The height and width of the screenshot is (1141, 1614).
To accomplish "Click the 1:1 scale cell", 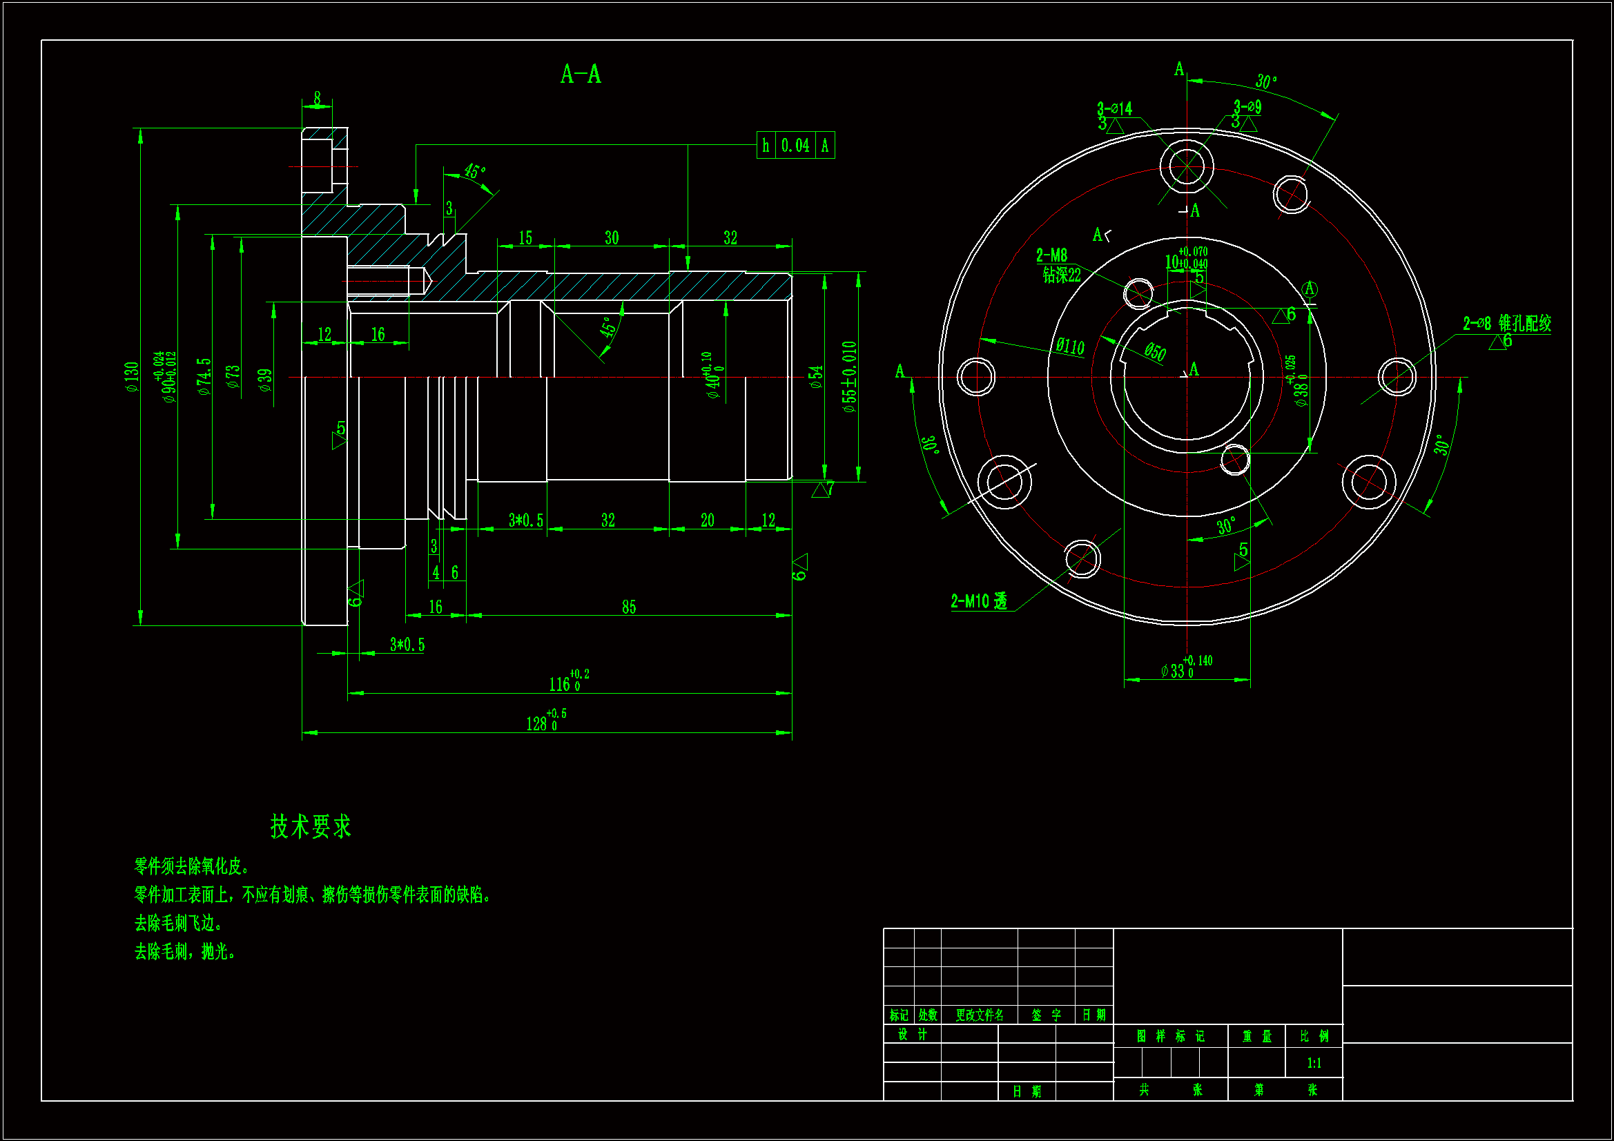I will point(1314,1063).
